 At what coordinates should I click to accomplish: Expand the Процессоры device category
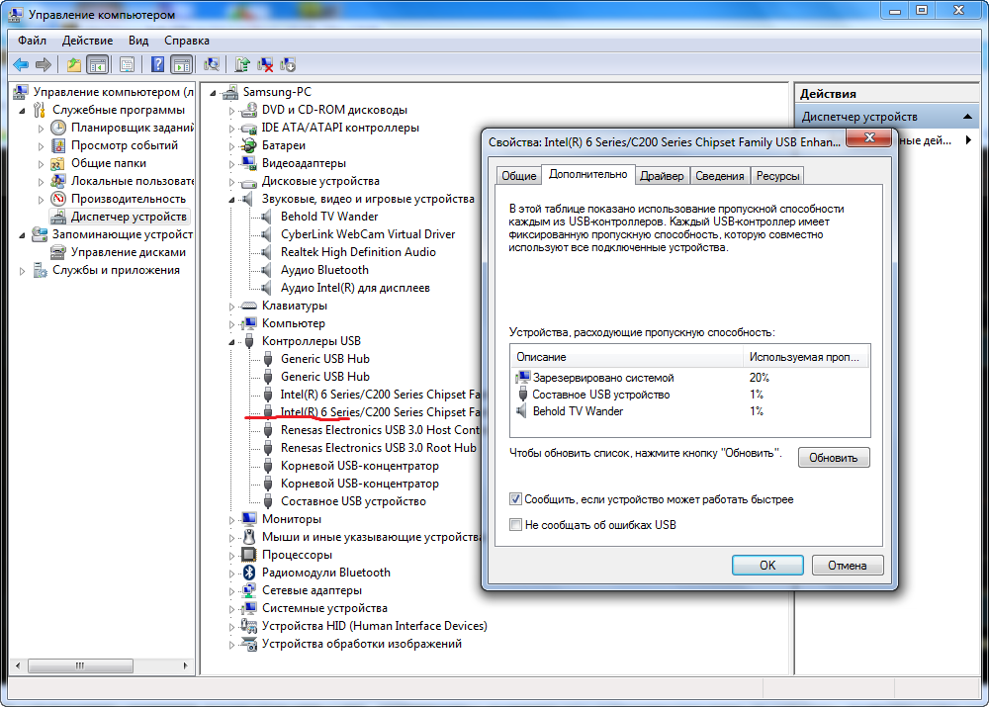233,555
